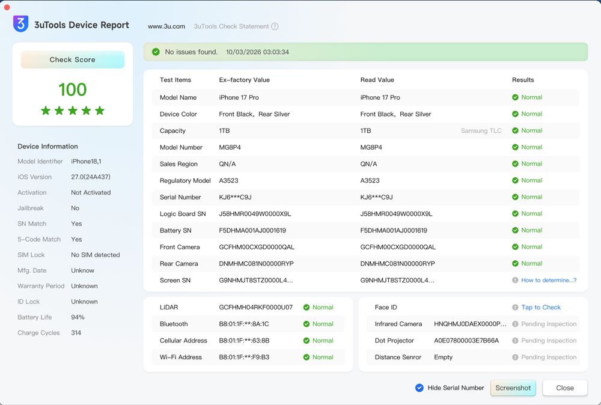Click the five-star rating under score 100
The height and width of the screenshot is (405, 601).
click(73, 111)
